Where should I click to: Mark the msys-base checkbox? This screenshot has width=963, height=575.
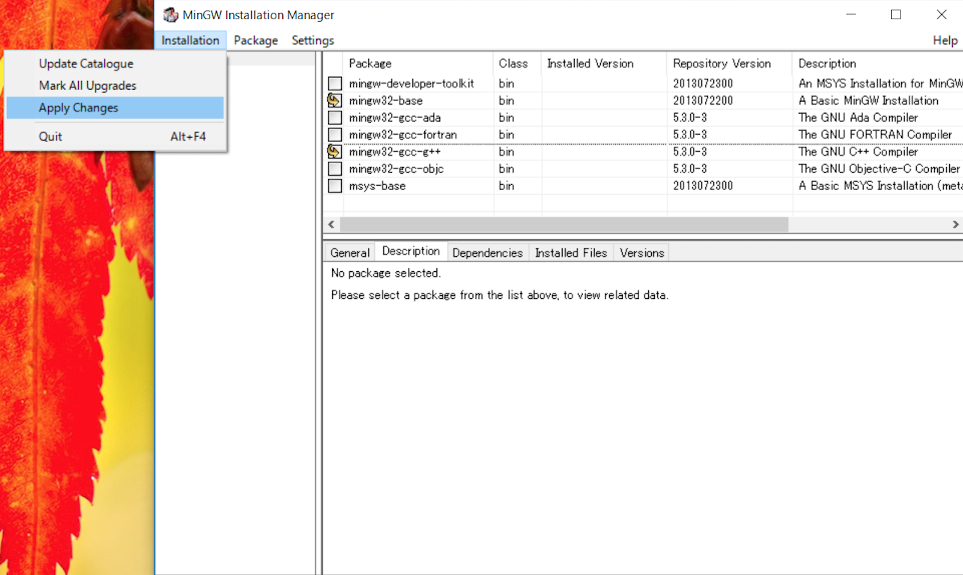tap(335, 186)
